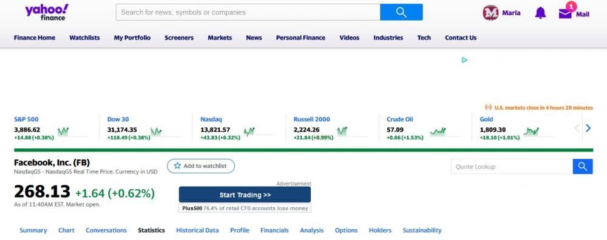The height and width of the screenshot is (240, 607).
Task: Click the blue search magnifier button
Action: click(x=401, y=12)
